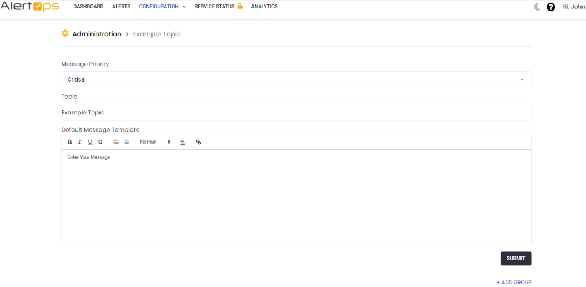Go to the Dashboard page
This screenshot has height=287, width=586.
point(88,7)
